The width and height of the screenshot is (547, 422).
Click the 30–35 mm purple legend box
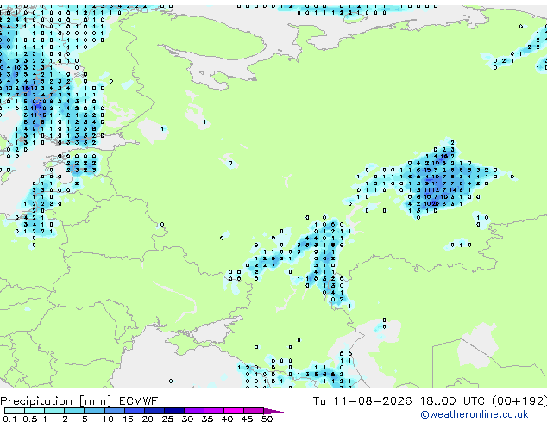193,411
